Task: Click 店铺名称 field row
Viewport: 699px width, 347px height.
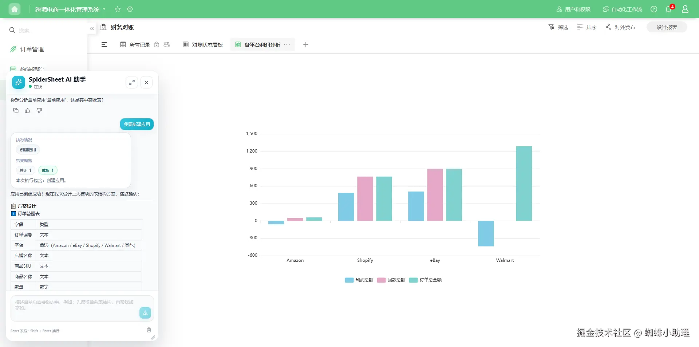Action: coord(76,256)
